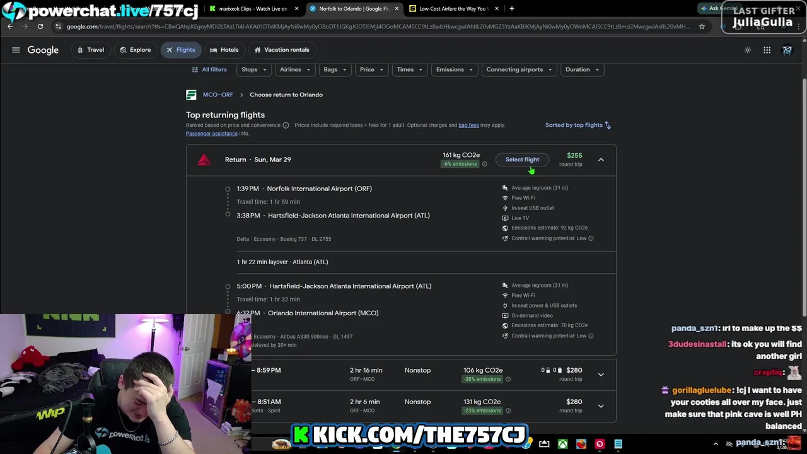
Task: Open the Stops filter dropdown
Action: point(254,69)
